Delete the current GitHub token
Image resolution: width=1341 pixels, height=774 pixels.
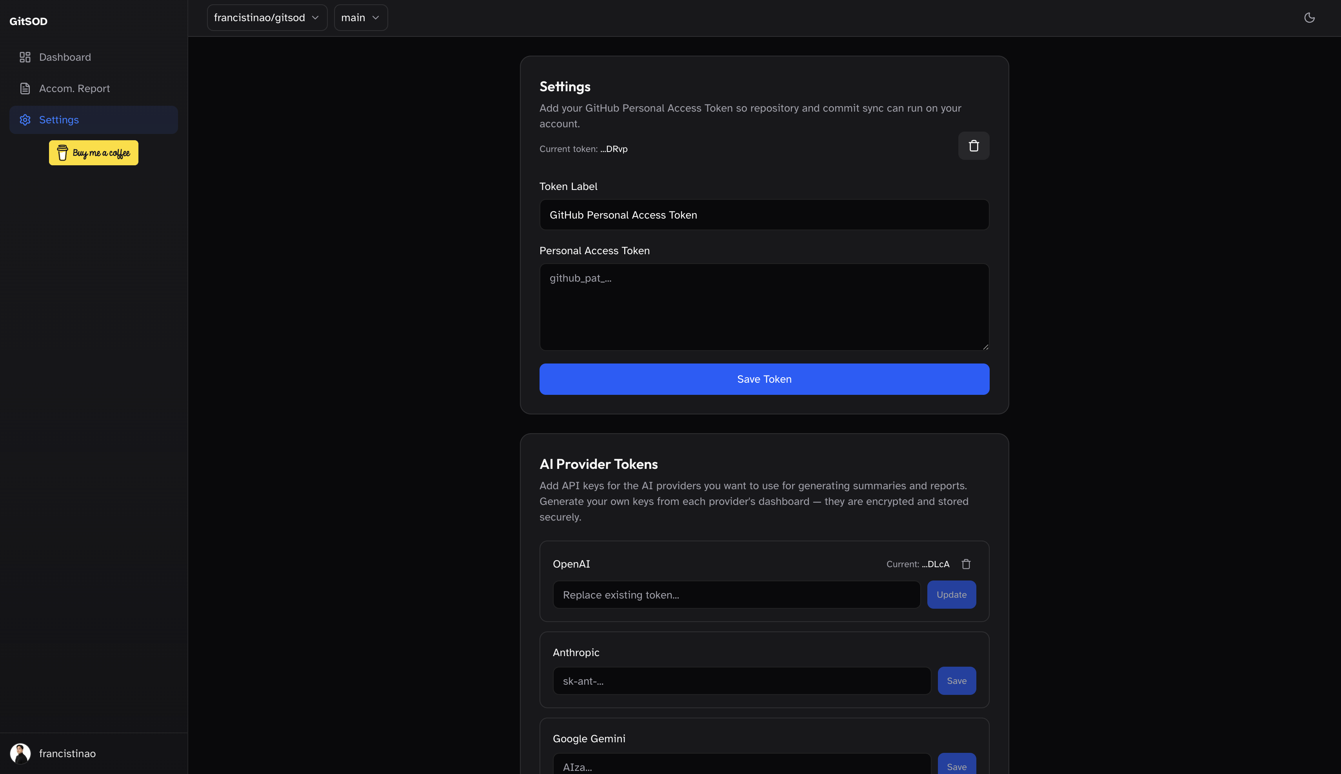[973, 146]
